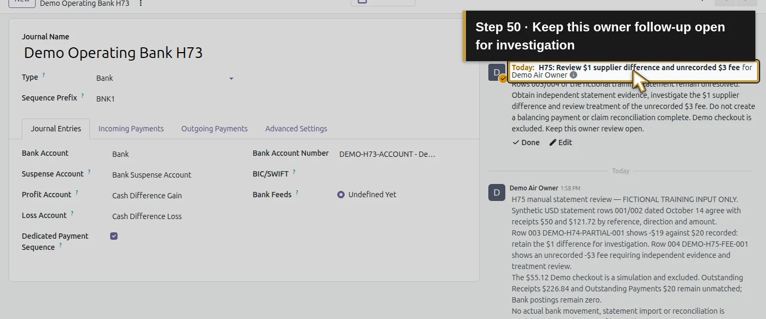766x319 pixels.
Task: Click the Demo Air Owner message author name
Action: click(x=534, y=188)
